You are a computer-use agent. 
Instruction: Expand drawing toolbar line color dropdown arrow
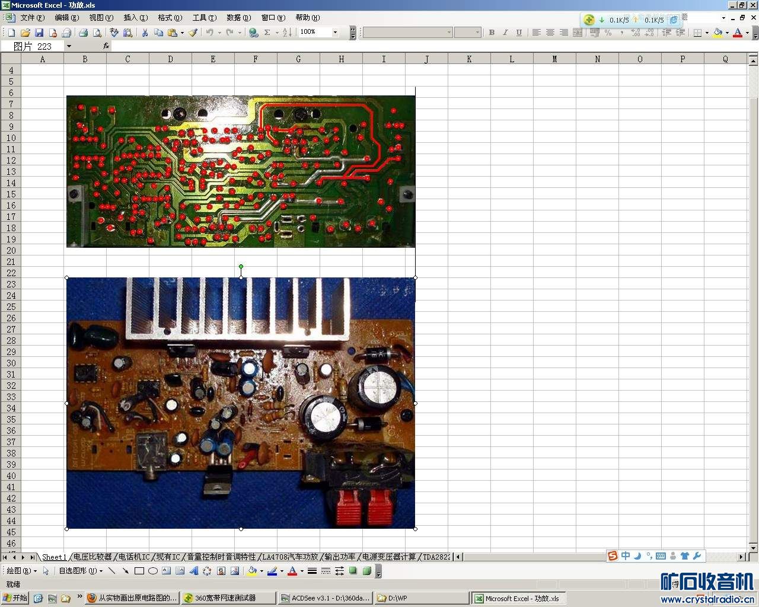pyautogui.click(x=282, y=571)
